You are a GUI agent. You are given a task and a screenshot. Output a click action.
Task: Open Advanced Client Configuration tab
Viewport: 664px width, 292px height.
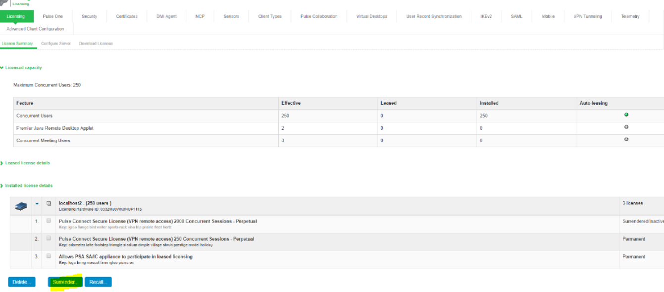(35, 29)
